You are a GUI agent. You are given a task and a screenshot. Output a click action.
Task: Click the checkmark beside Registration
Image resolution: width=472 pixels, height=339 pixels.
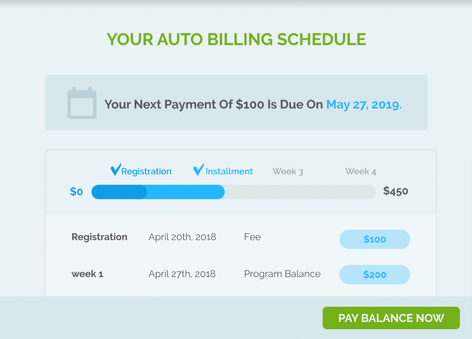[115, 170]
